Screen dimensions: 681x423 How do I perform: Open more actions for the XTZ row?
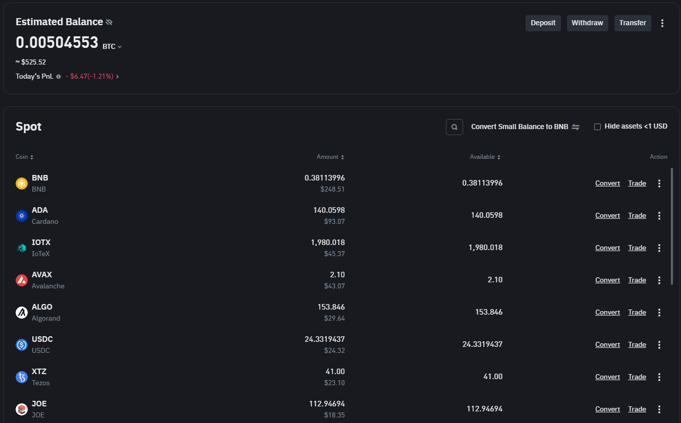click(x=659, y=377)
